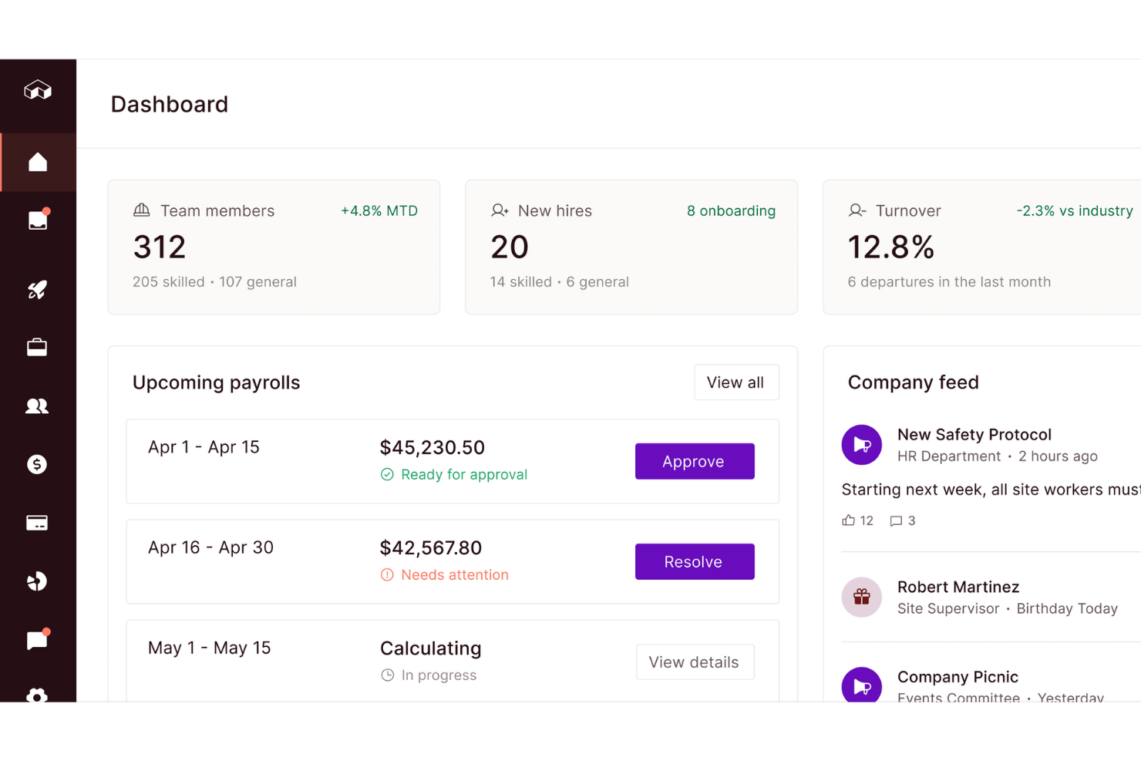Click the Company Picnic post title

958,677
